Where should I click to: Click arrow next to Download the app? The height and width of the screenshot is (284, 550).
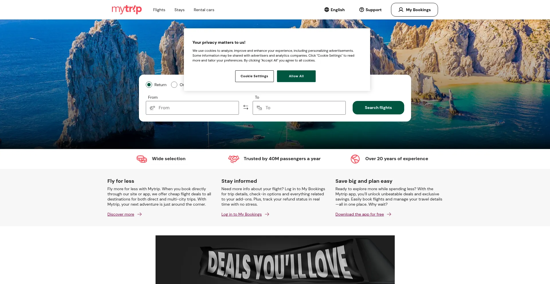click(389, 214)
